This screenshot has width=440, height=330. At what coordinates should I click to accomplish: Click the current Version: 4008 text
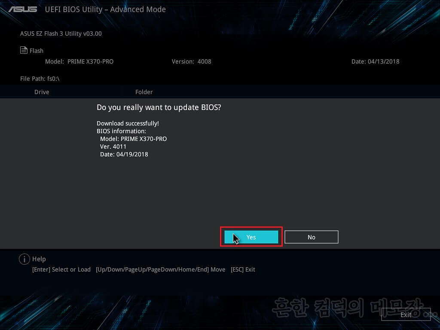point(191,61)
